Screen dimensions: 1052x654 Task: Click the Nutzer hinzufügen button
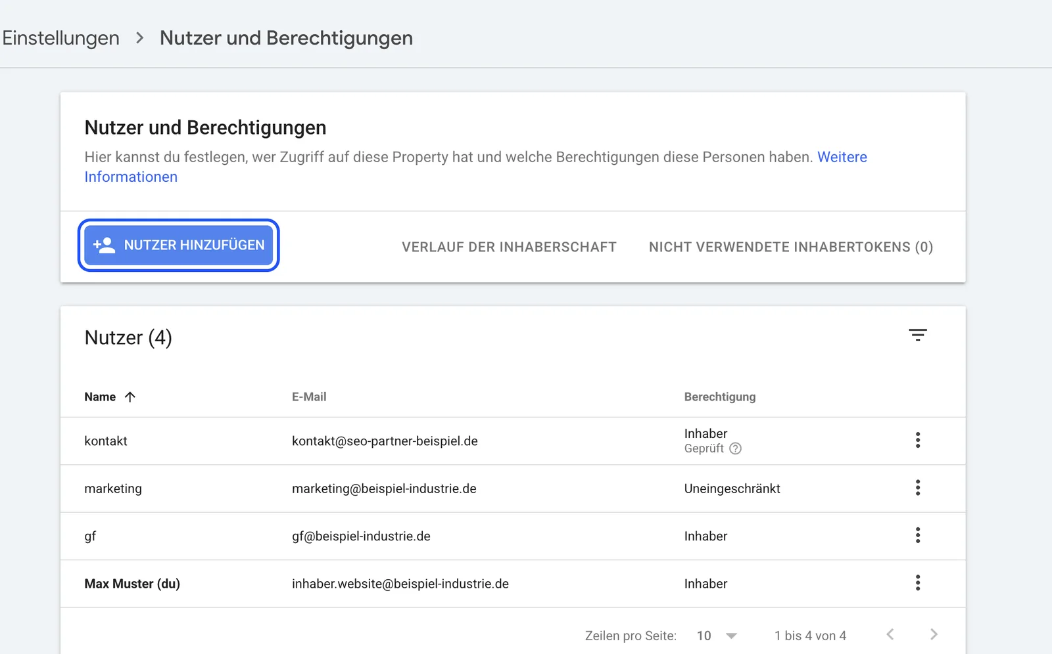179,245
